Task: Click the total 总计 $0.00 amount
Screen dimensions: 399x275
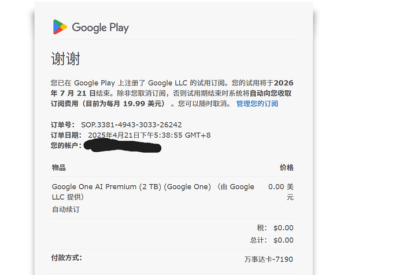Action: 283,240
